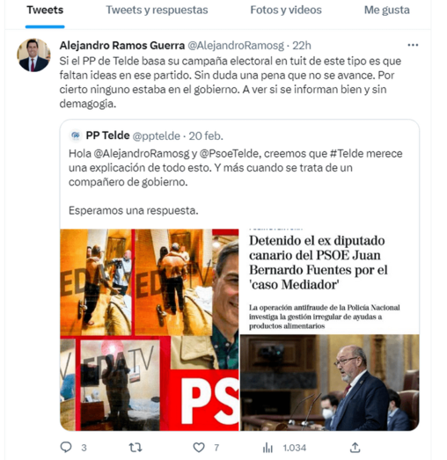The image size is (447, 460).
Task: Open the PP Telde avatar icon
Action: 76,135
